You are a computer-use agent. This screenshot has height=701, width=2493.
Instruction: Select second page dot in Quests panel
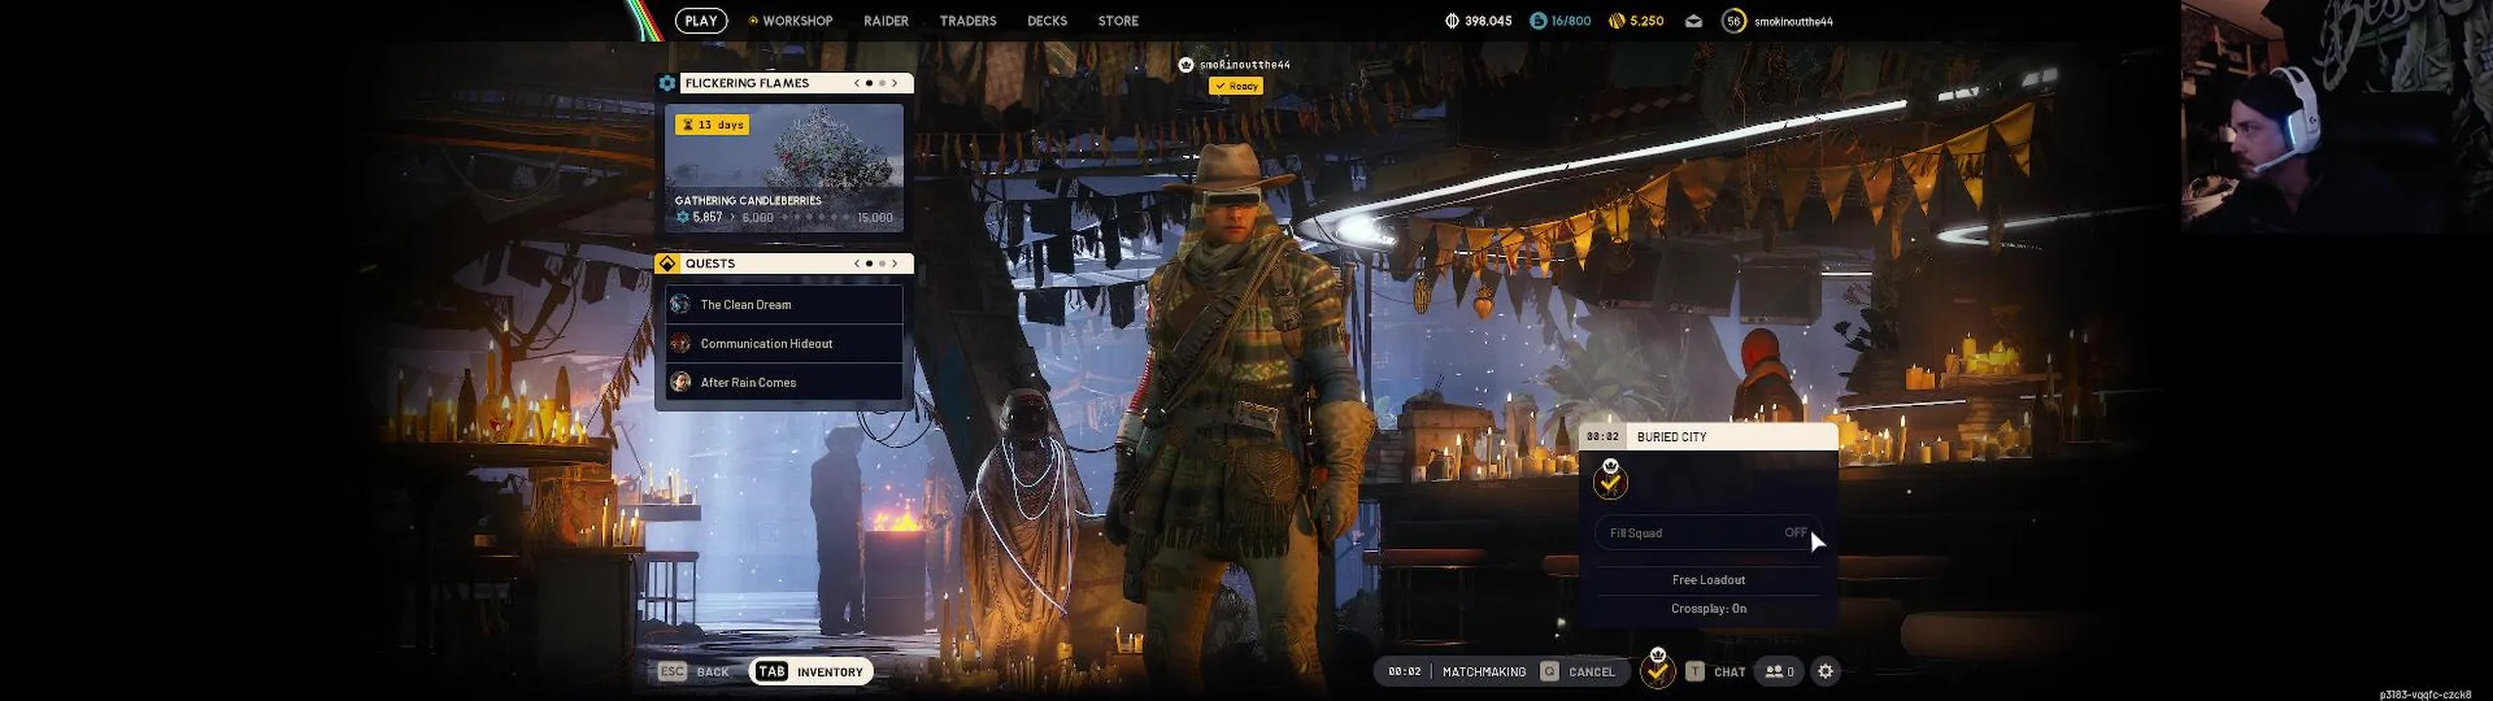click(x=882, y=263)
